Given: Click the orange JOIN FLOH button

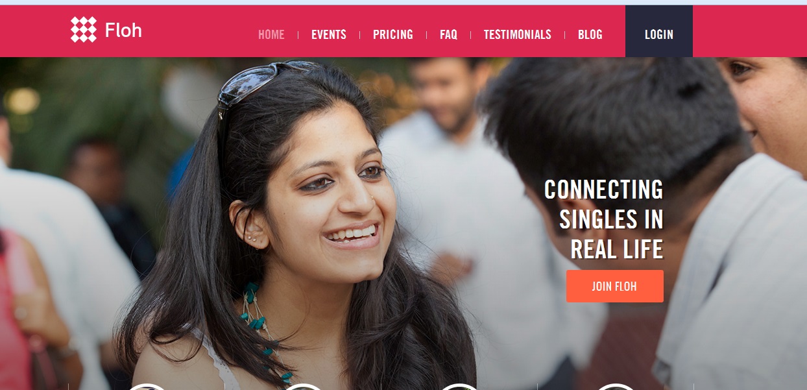Looking at the screenshot, I should (x=615, y=286).
